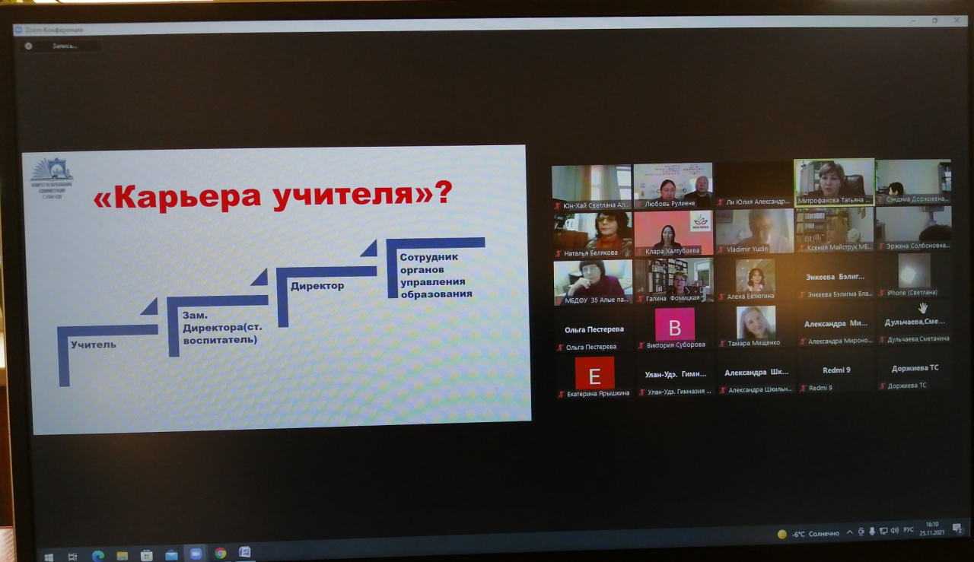
Task: Open File Explorer from the taskbar
Action: [x=122, y=556]
